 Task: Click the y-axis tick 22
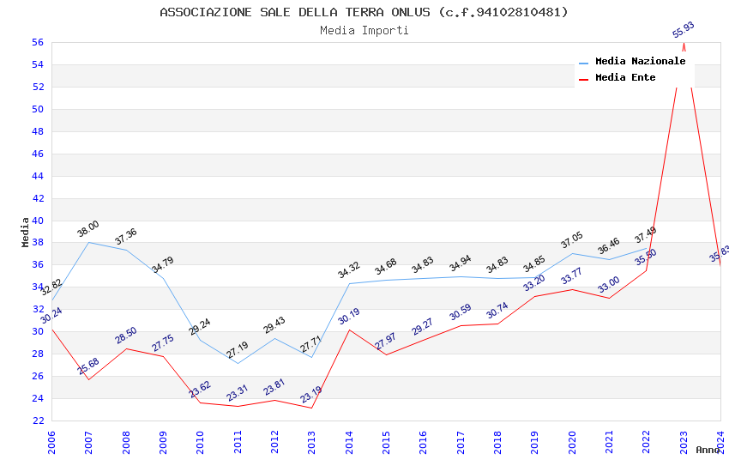[x=38, y=421]
